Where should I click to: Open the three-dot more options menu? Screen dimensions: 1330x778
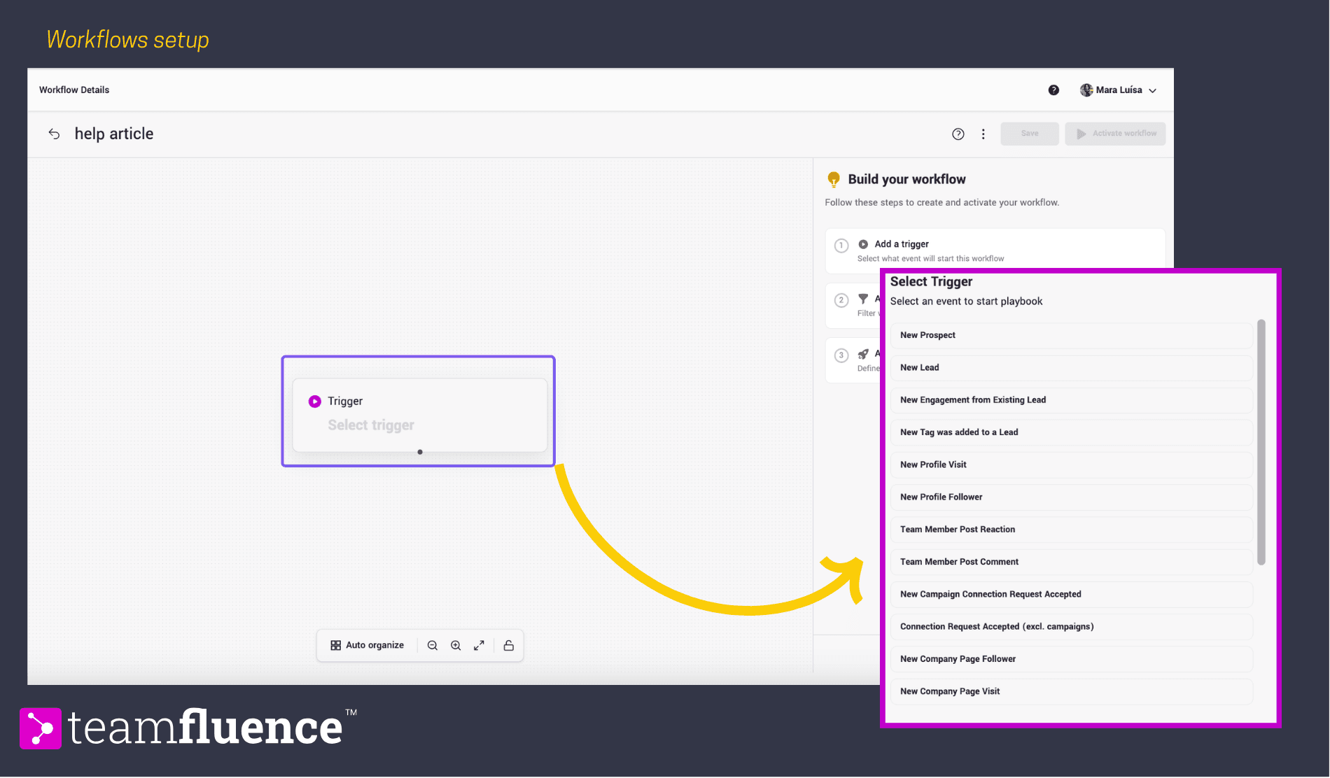(983, 134)
